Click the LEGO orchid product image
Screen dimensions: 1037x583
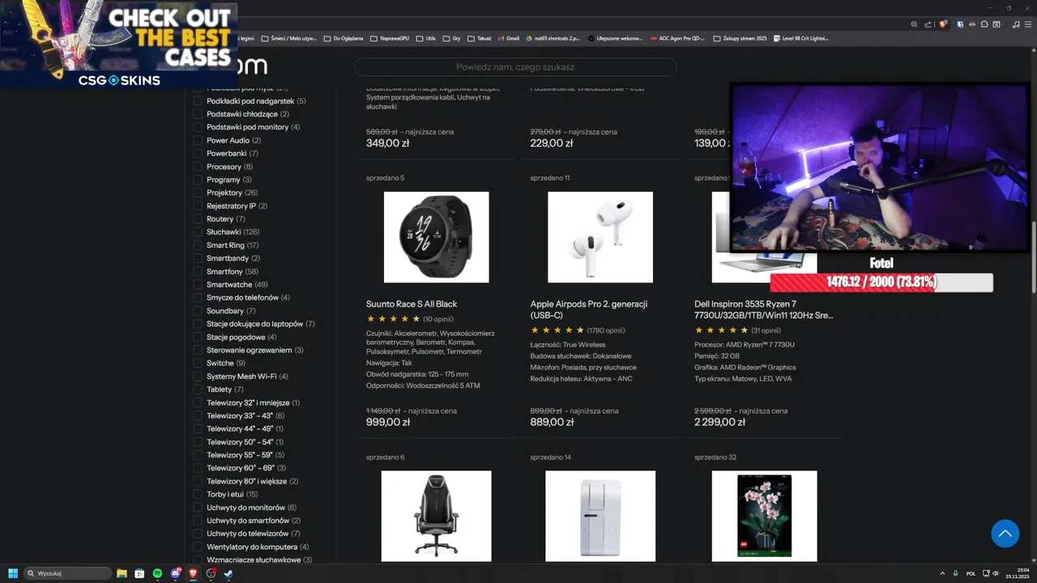pyautogui.click(x=764, y=516)
